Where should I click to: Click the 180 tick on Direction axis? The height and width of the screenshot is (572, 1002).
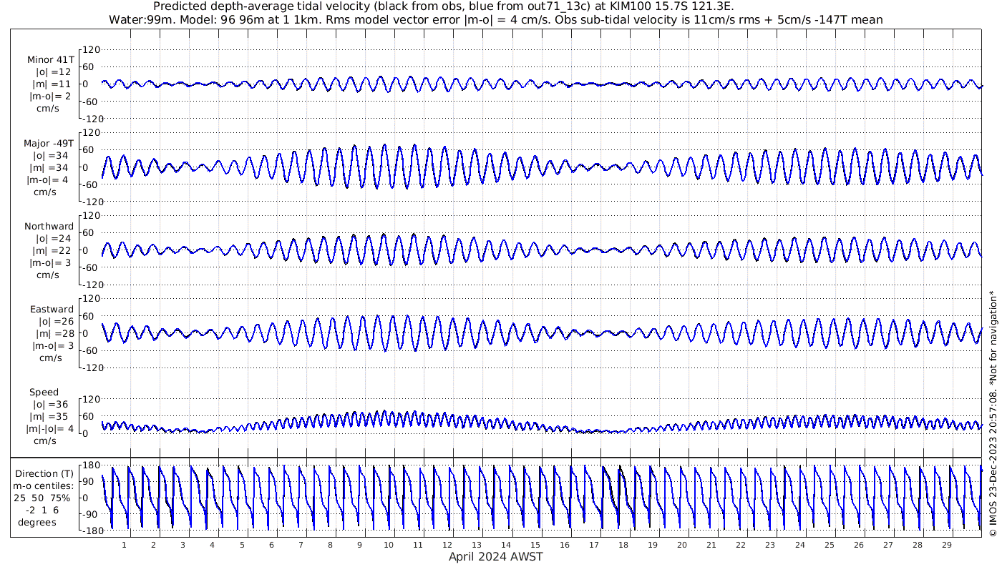90,465
